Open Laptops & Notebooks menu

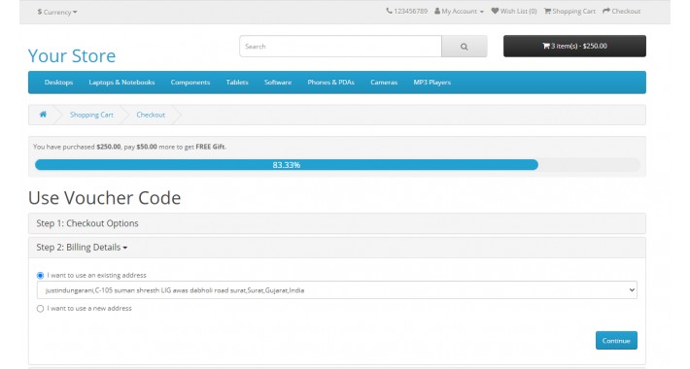tap(121, 83)
